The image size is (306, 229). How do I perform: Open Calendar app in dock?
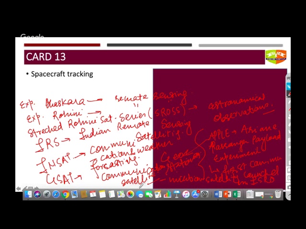pos(93,194)
